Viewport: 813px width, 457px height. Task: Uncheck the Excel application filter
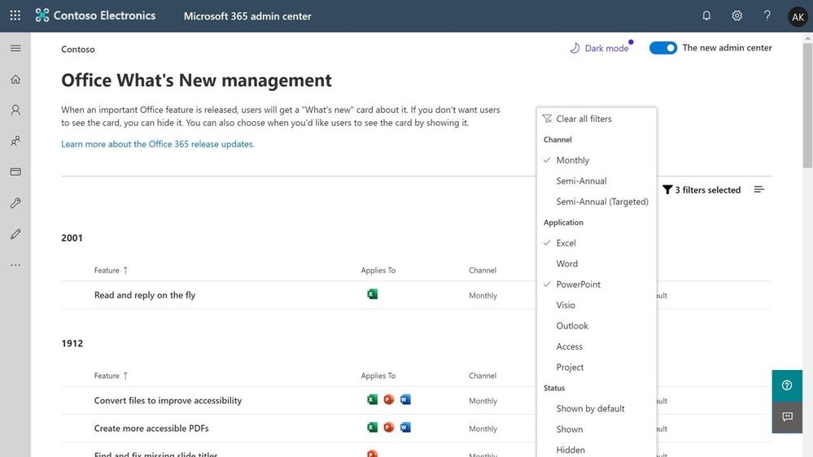tap(597, 243)
